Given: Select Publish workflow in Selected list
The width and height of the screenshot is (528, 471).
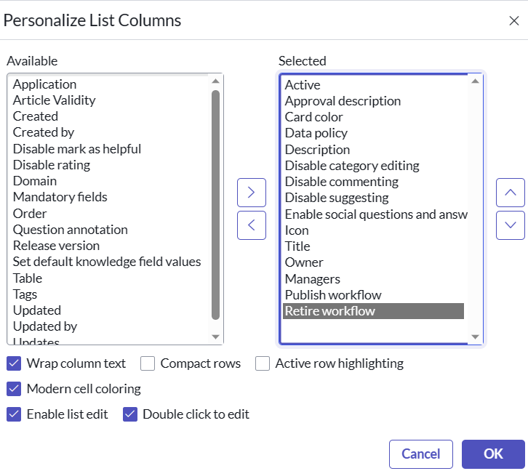Looking at the screenshot, I should [332, 295].
